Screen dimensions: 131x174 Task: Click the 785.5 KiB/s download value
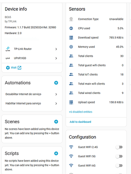116,38
